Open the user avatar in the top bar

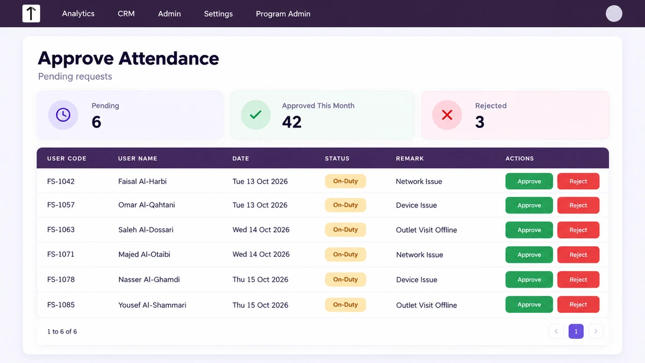point(614,13)
